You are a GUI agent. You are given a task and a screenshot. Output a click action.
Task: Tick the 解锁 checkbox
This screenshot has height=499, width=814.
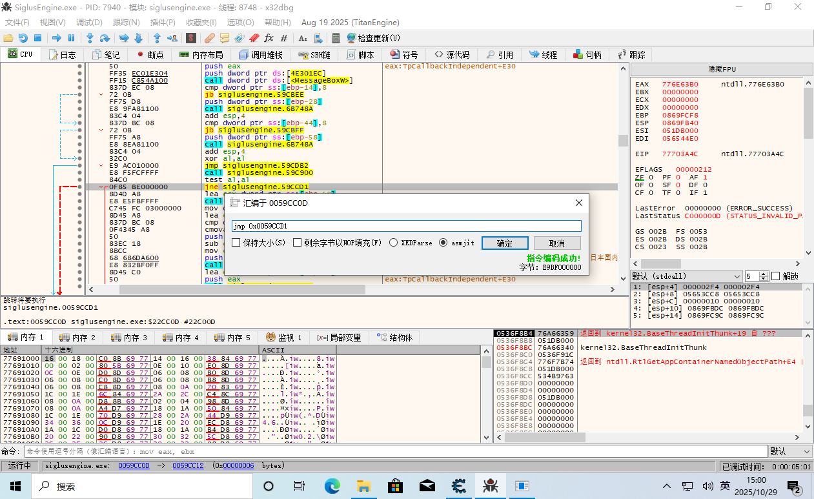tap(776, 276)
